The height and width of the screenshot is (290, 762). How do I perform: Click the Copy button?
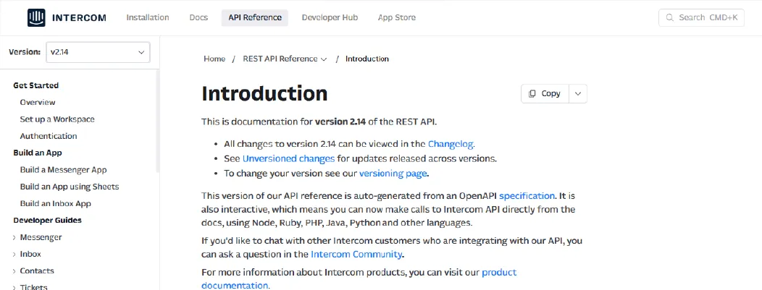click(545, 93)
